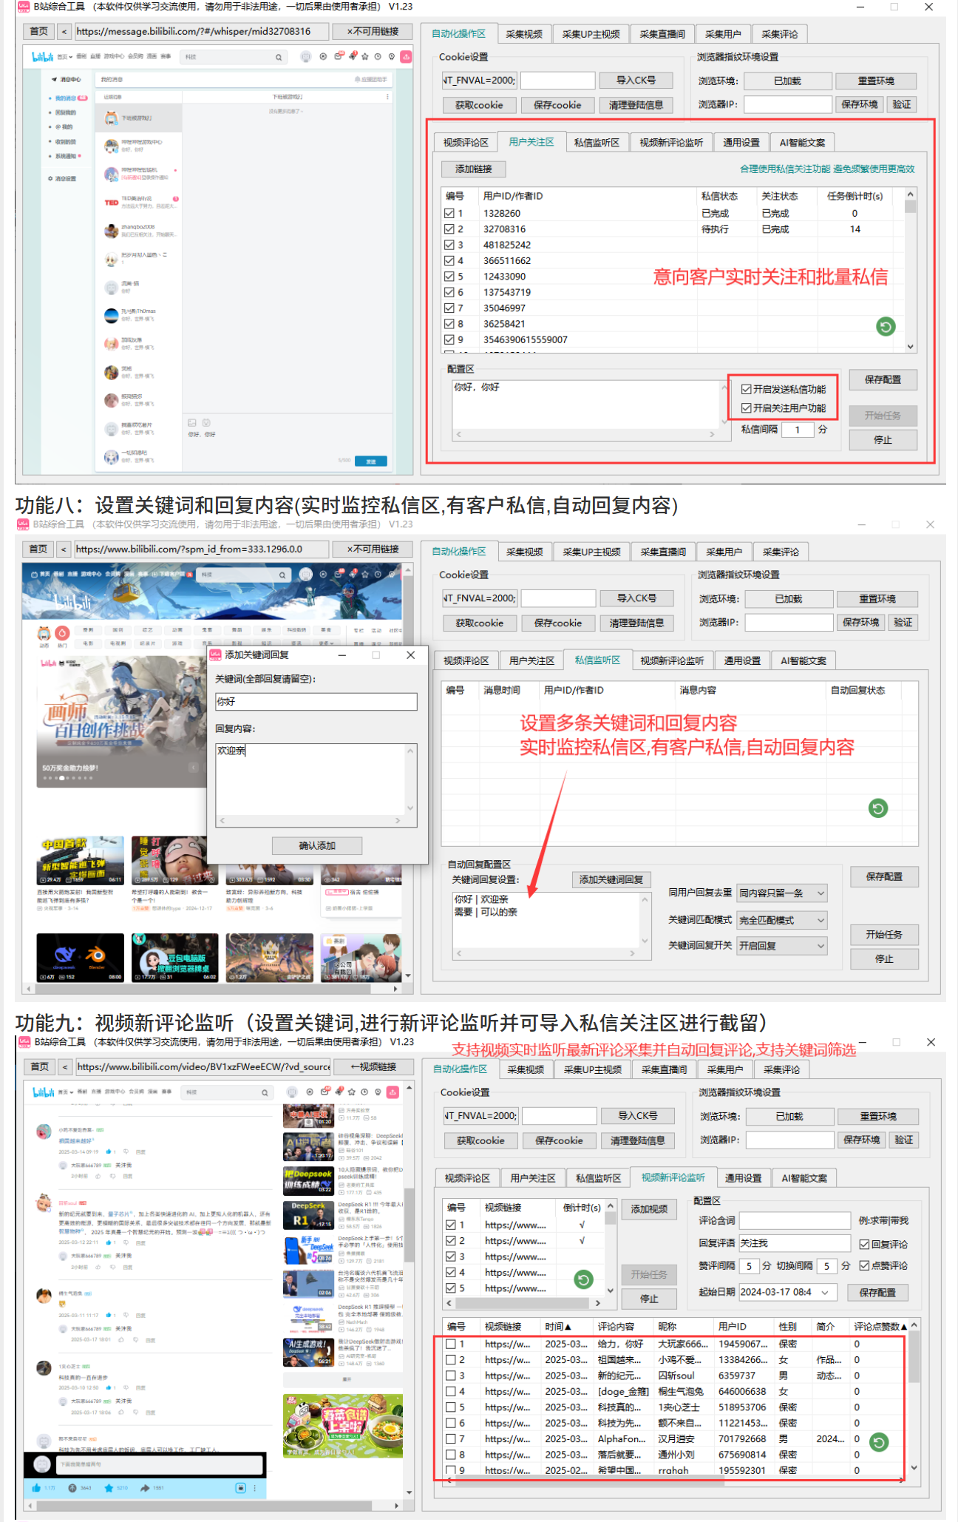Click green refresh icon in comment results table
Image resolution: width=958 pixels, height=1522 pixels.
pyautogui.click(x=879, y=1442)
